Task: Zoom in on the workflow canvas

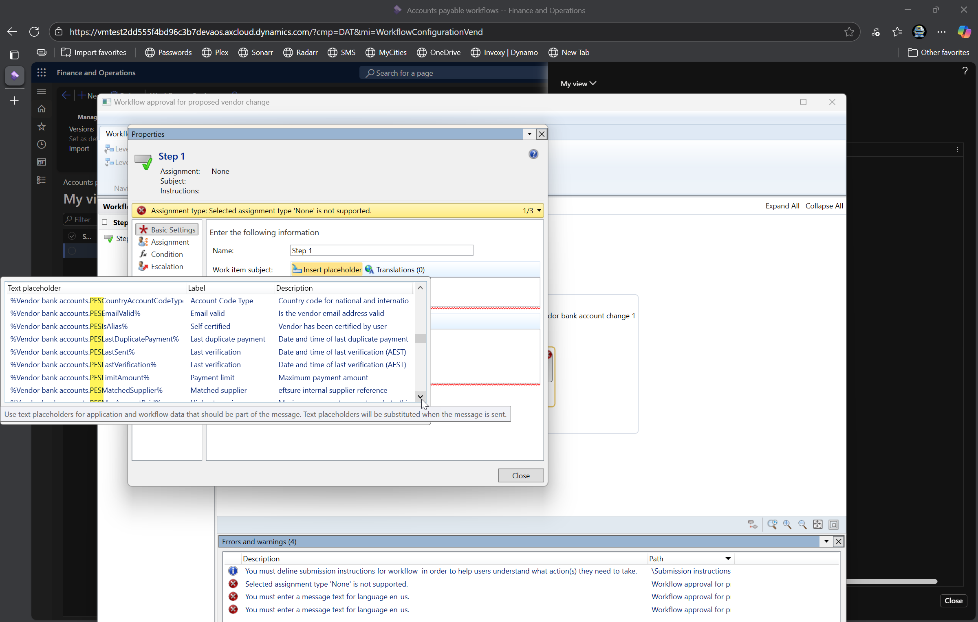Action: pyautogui.click(x=787, y=524)
